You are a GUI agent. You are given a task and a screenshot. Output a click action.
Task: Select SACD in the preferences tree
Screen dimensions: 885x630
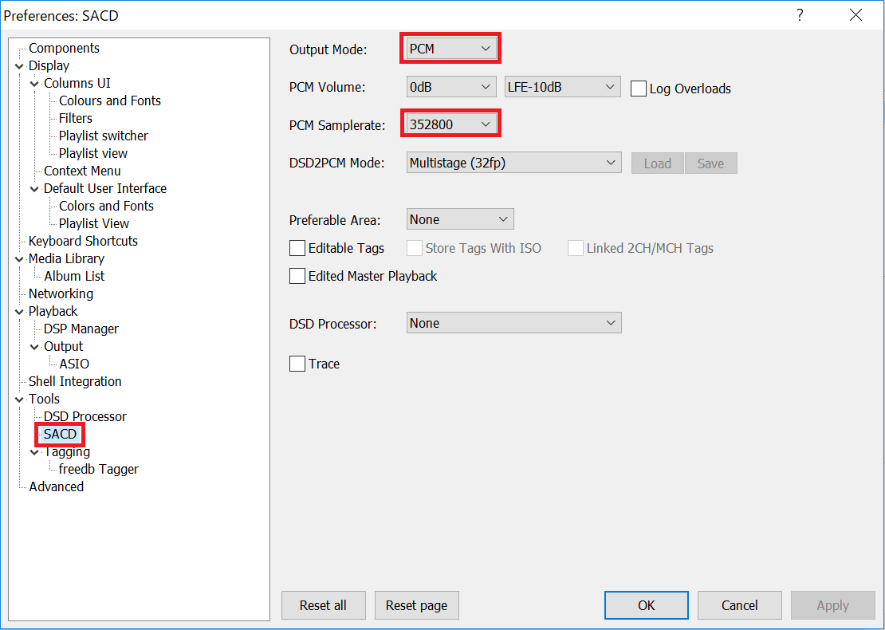click(60, 434)
